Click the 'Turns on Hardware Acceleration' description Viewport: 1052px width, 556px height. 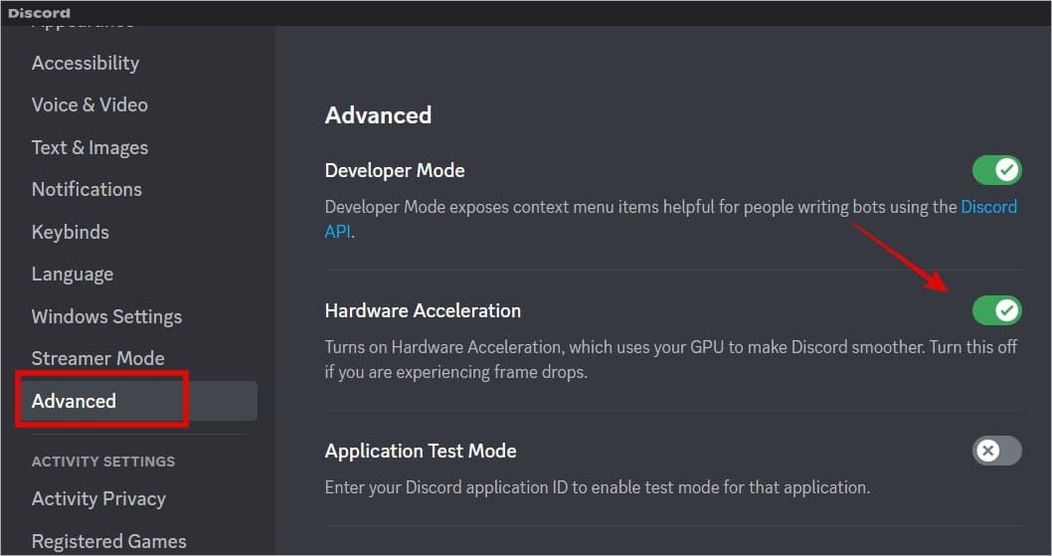point(671,359)
